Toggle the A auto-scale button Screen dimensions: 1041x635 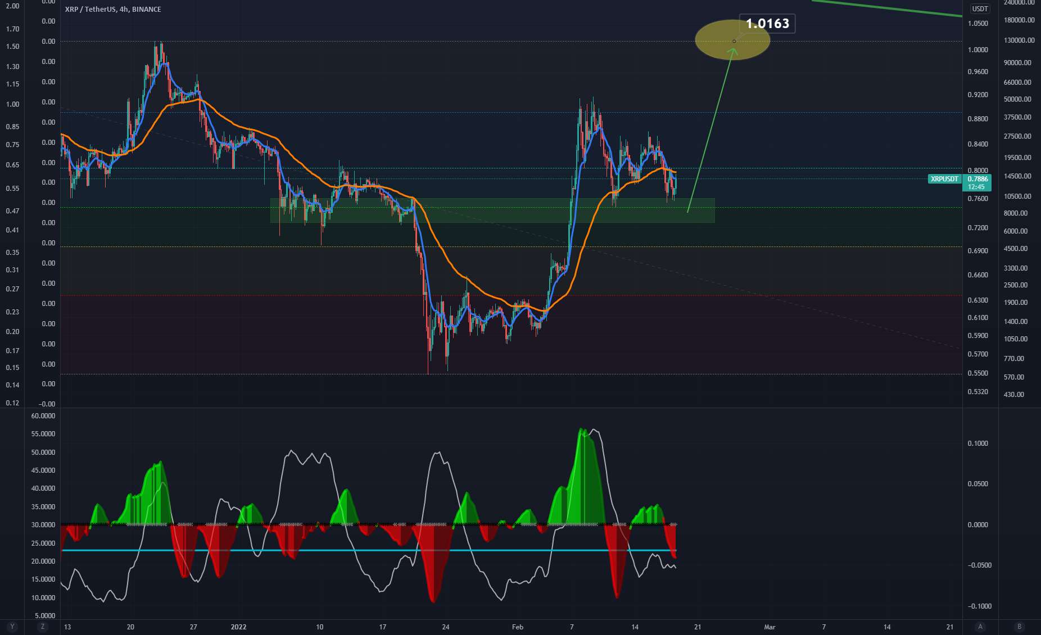coord(980,627)
